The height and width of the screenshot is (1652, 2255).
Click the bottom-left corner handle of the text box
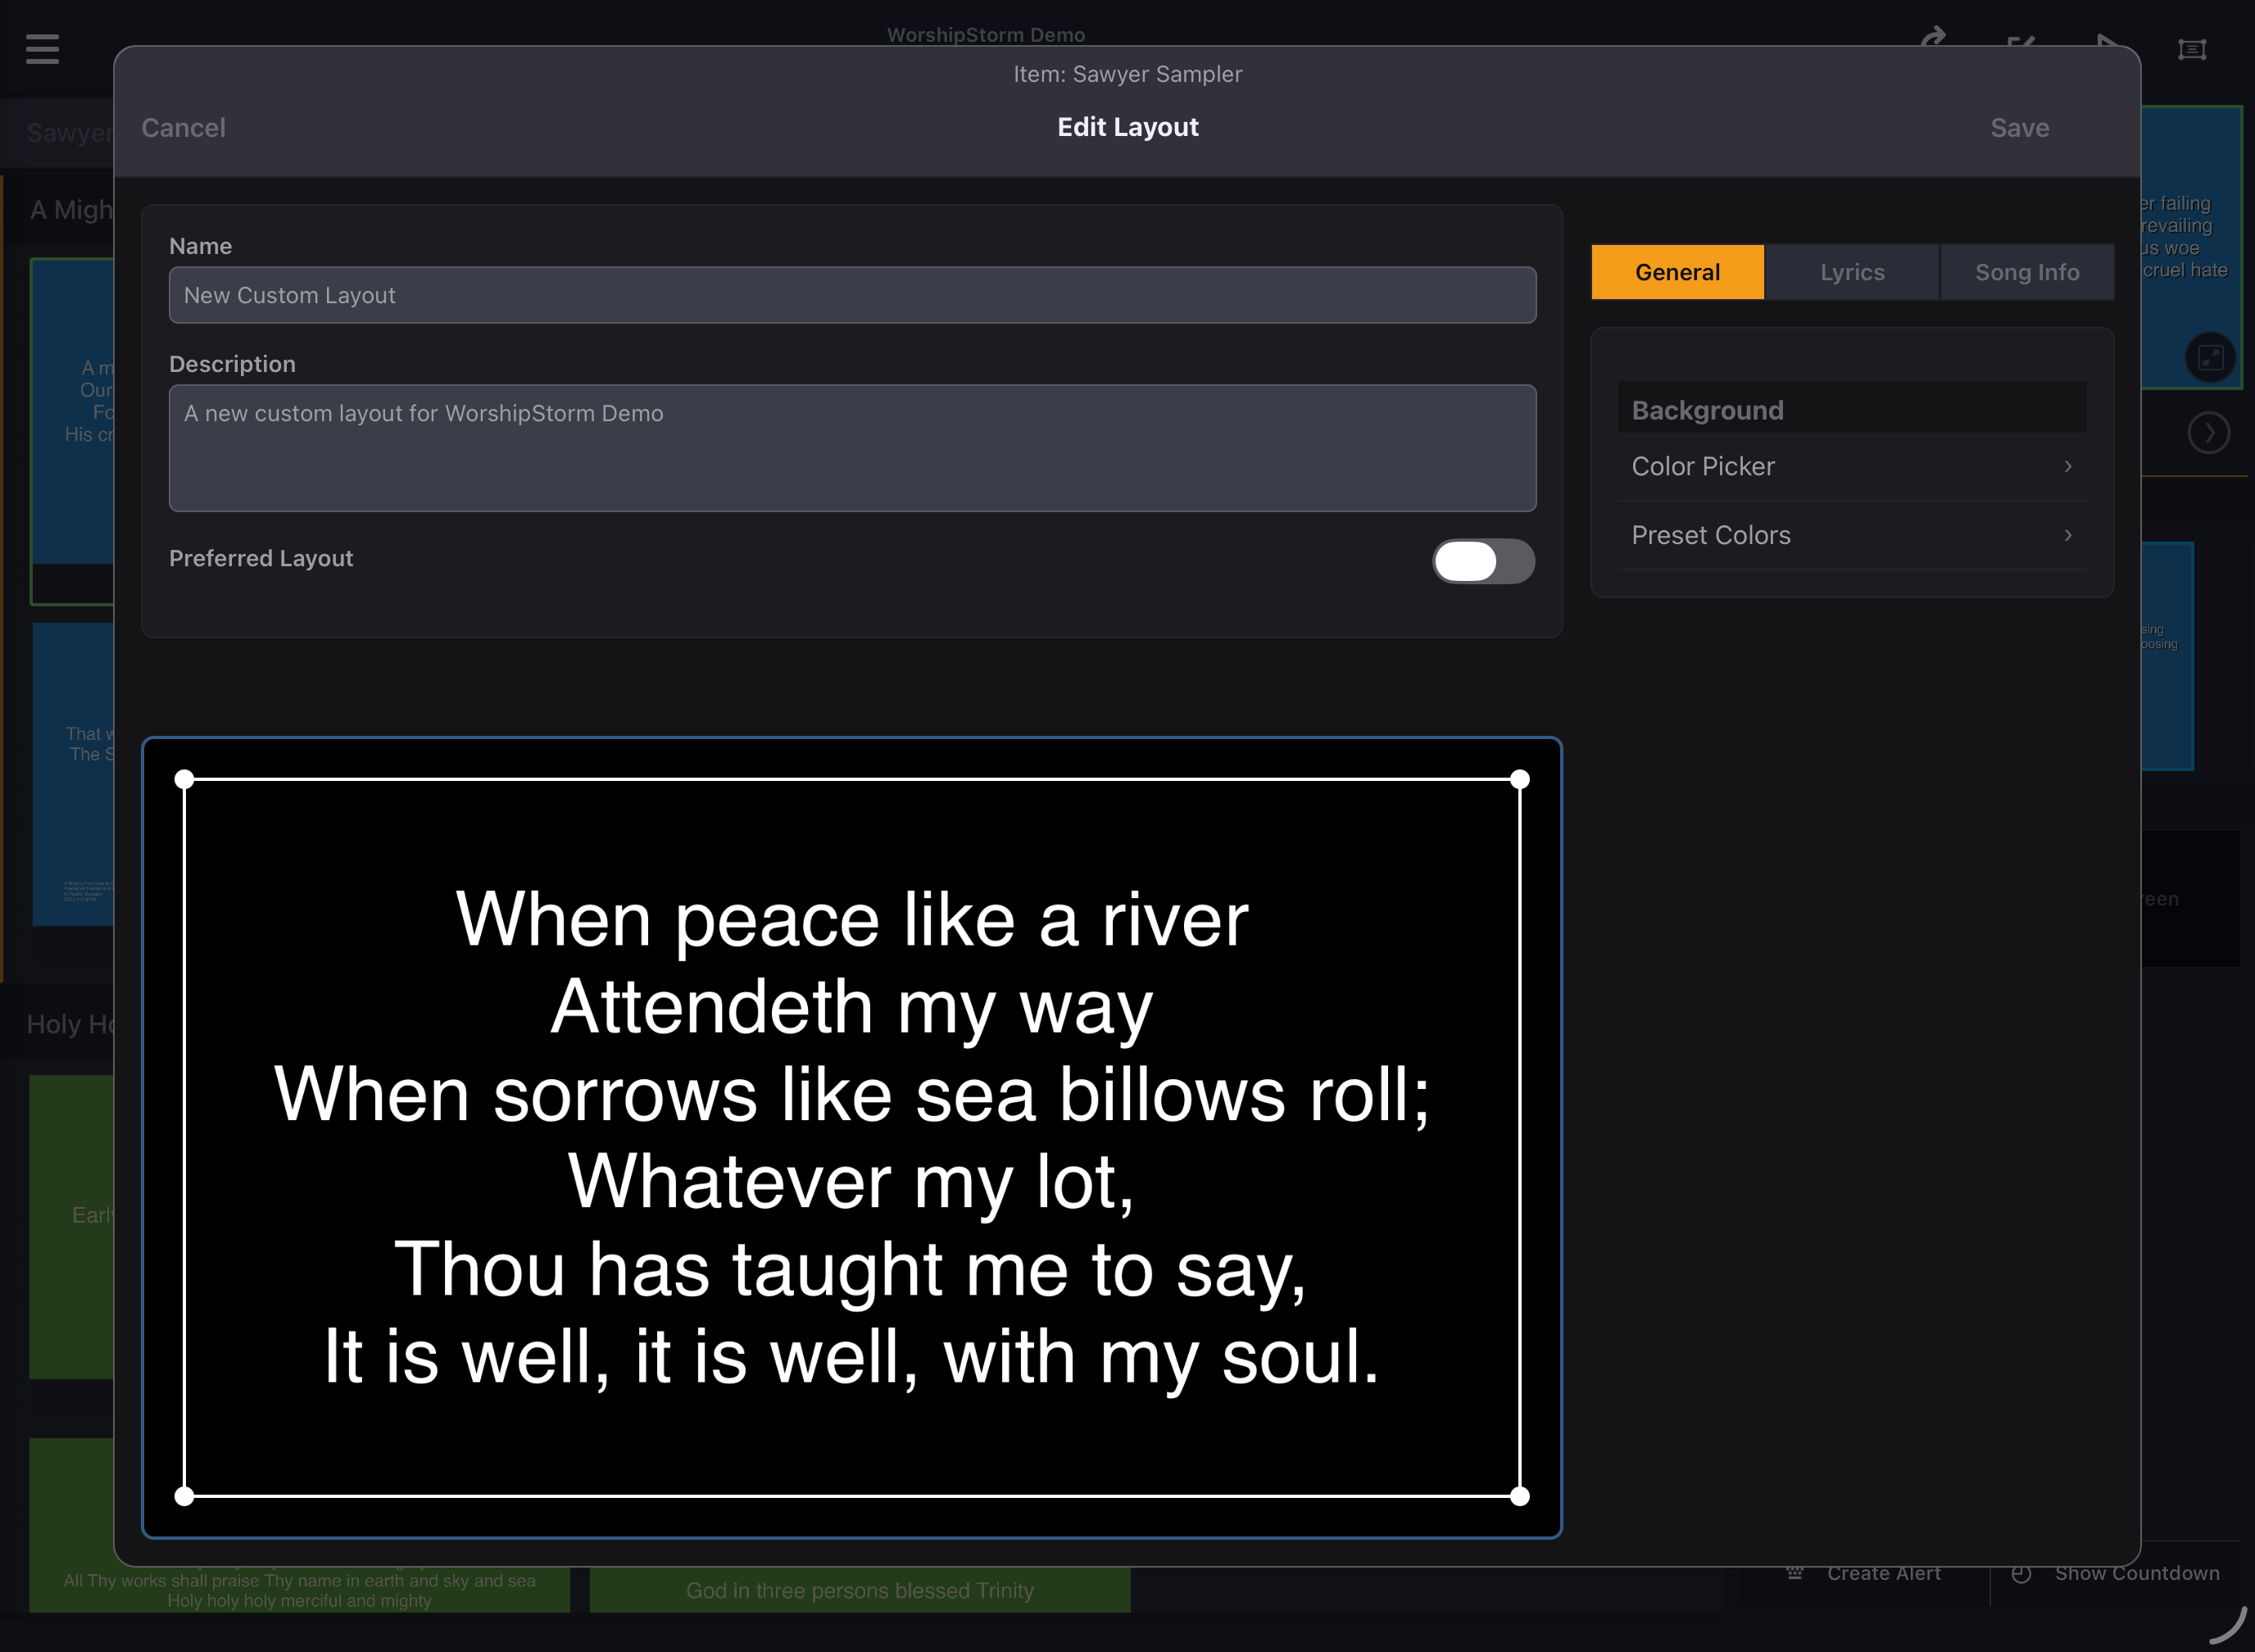(184, 1496)
